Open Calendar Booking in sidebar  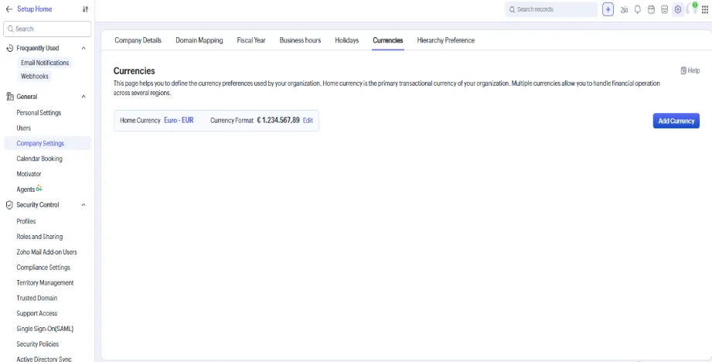point(39,159)
